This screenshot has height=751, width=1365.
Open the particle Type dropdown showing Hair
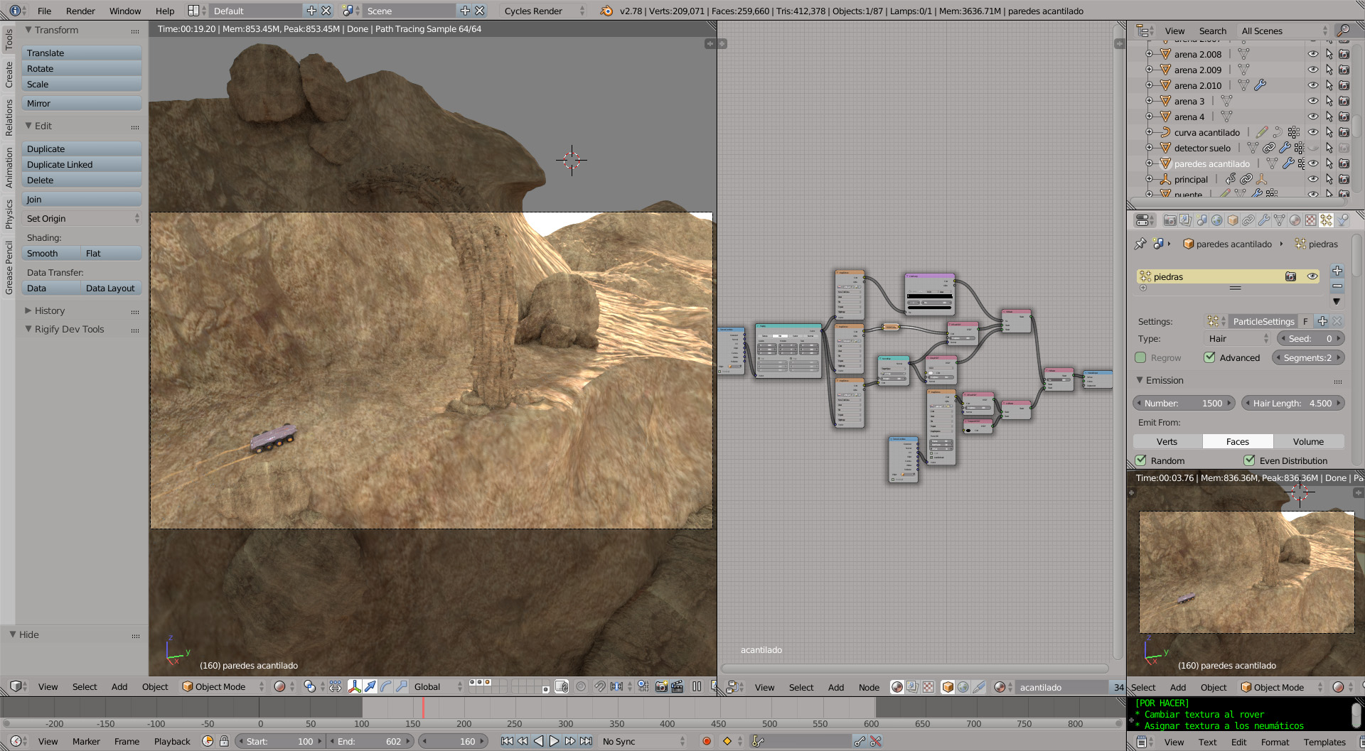click(x=1238, y=339)
